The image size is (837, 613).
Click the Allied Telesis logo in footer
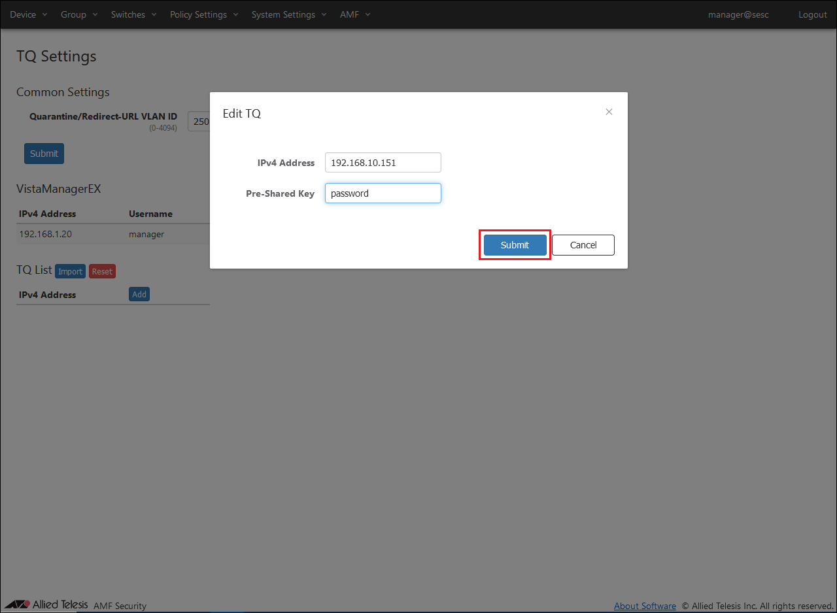46,605
